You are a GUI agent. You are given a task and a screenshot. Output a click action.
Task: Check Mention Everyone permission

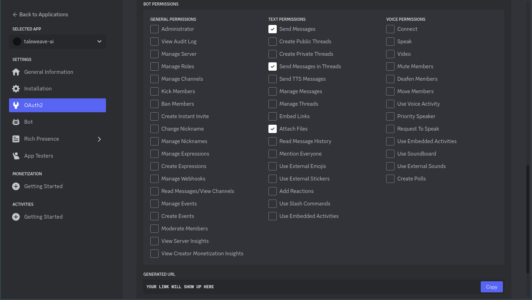point(273,154)
